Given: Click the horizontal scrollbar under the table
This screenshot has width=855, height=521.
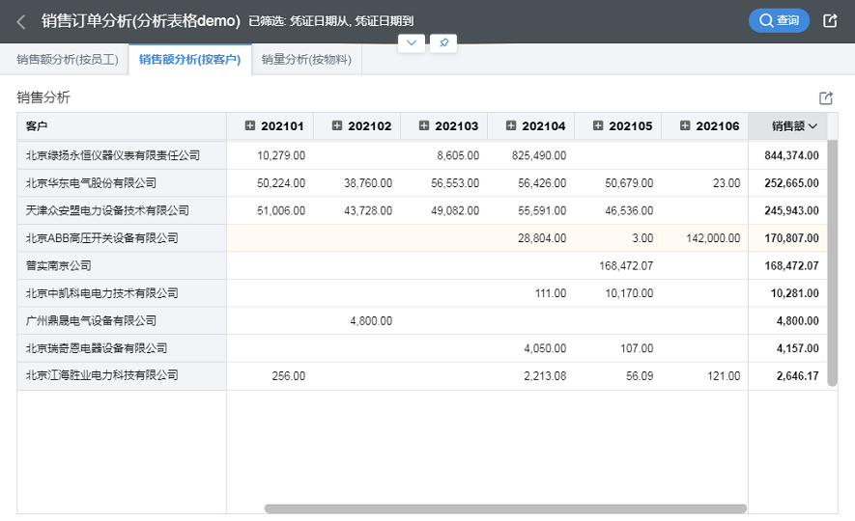Looking at the screenshot, I should tap(505, 508).
